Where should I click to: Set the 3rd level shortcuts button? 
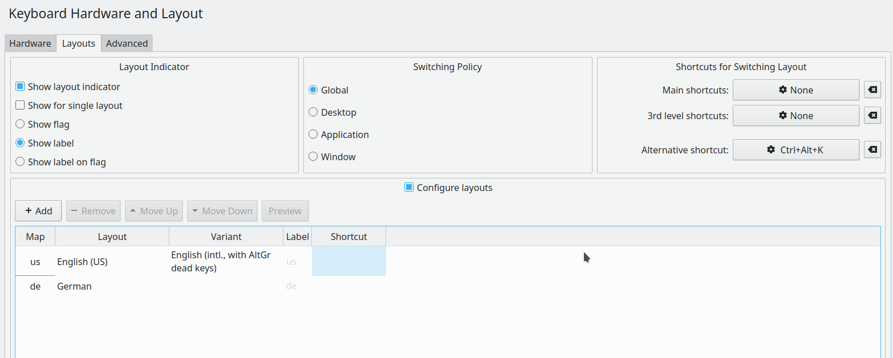click(x=795, y=115)
